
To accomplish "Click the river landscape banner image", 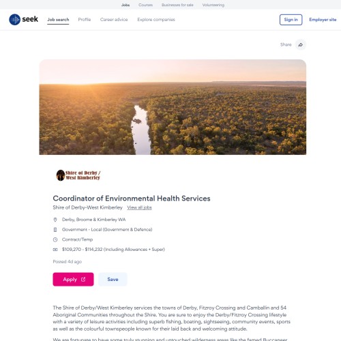I will click(173, 107).
